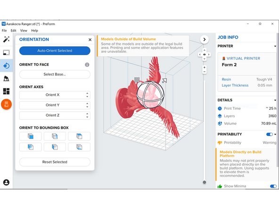Click Auto-Orient Selected button
This screenshot has height=209, width=279.
(x=55, y=51)
